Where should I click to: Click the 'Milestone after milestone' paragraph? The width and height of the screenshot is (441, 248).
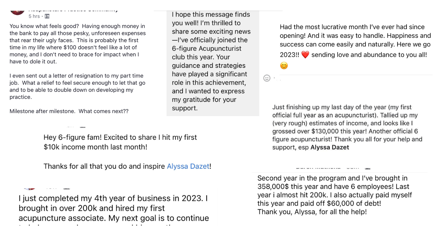tap(69, 111)
